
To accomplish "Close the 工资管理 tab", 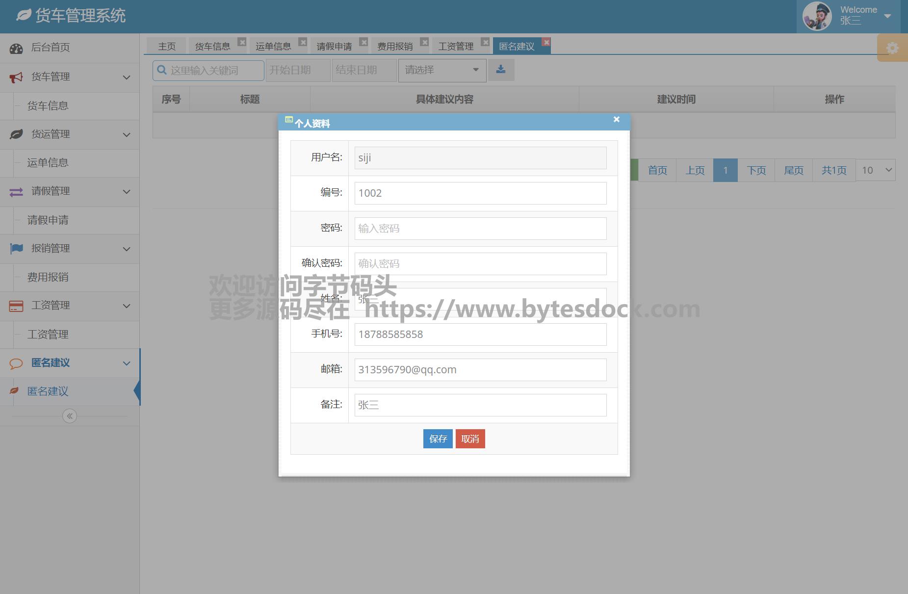I will [x=485, y=42].
